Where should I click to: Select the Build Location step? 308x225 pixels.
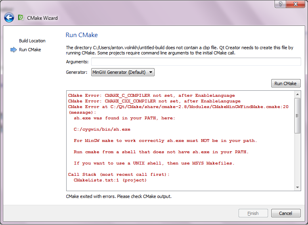click(32, 41)
